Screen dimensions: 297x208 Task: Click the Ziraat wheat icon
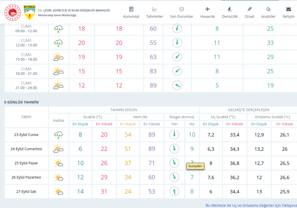(250, 9)
